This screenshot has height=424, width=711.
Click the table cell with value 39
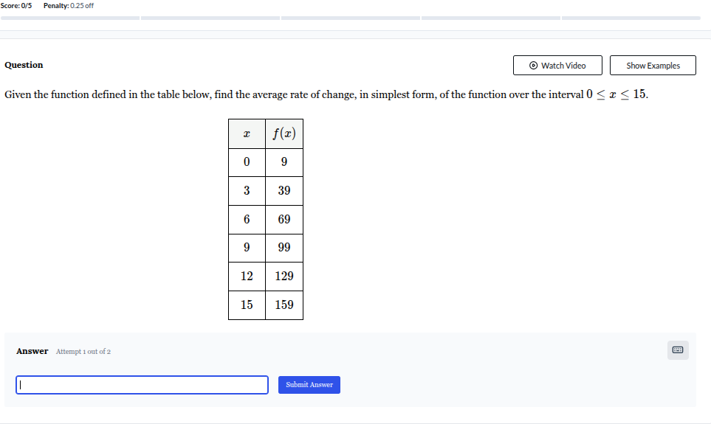284,190
